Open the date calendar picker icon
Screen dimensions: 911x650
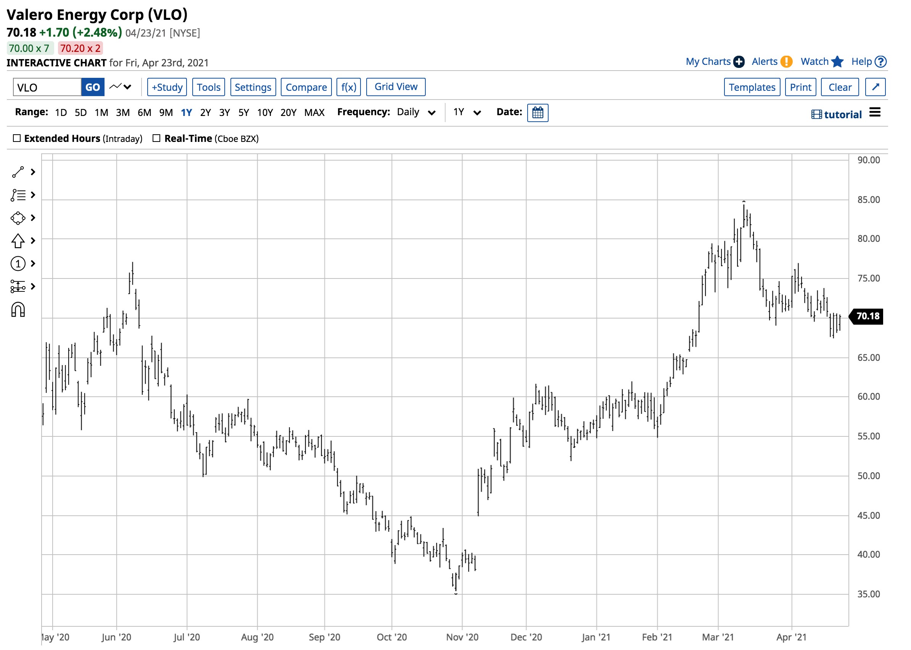point(538,113)
